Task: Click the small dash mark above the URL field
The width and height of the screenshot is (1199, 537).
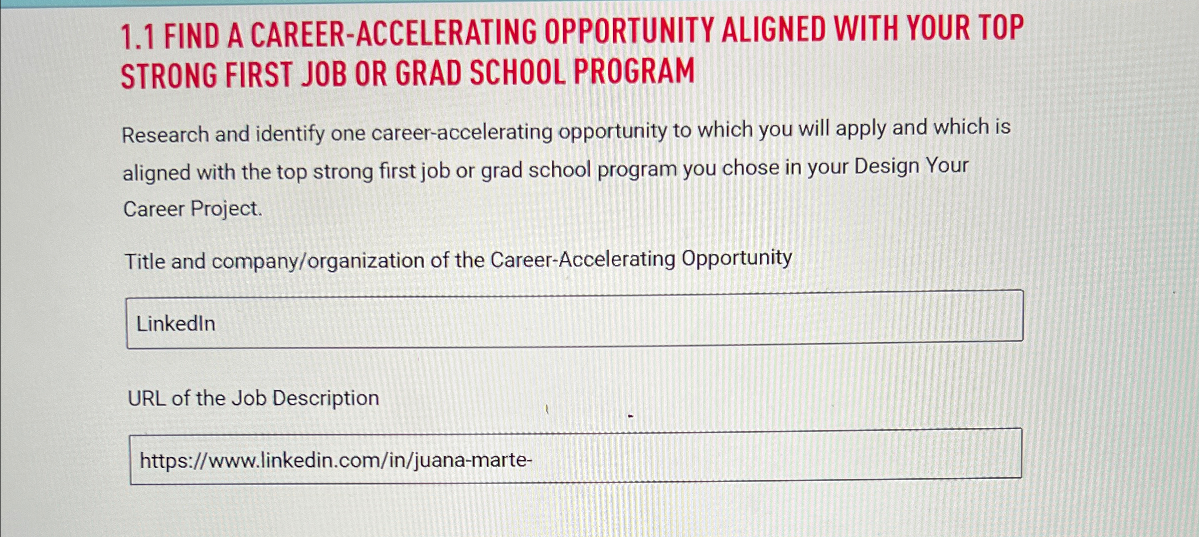Action: [x=632, y=415]
